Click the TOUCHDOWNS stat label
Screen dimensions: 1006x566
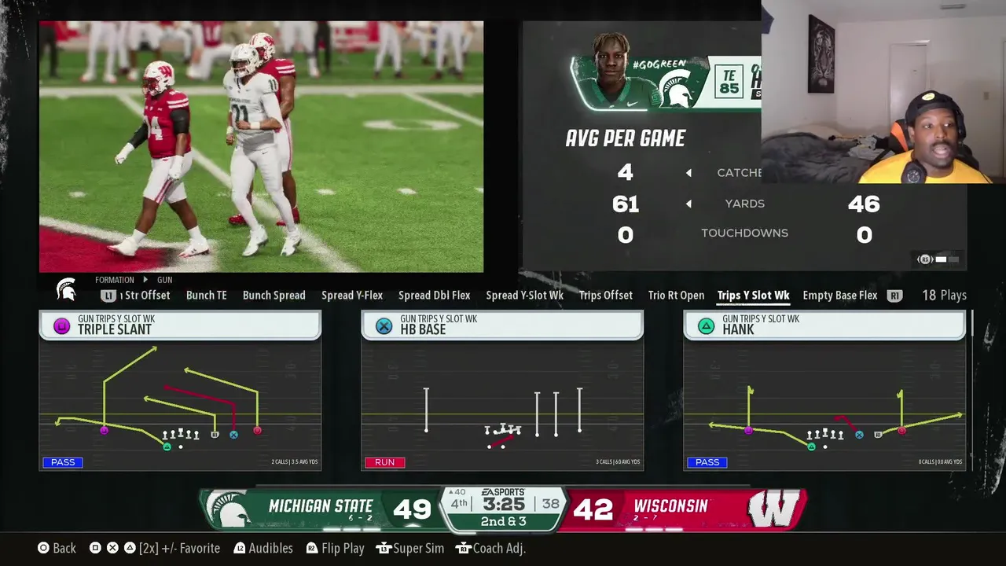(x=744, y=233)
